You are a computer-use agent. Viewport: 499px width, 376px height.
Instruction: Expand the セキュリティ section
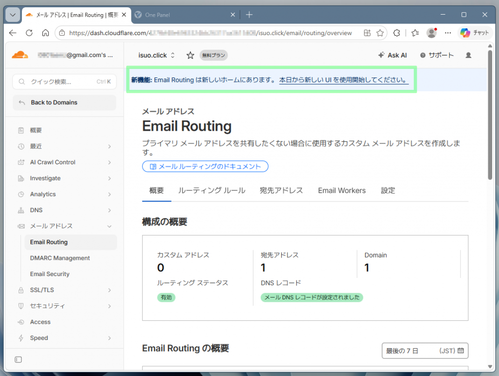pyautogui.click(x=65, y=306)
